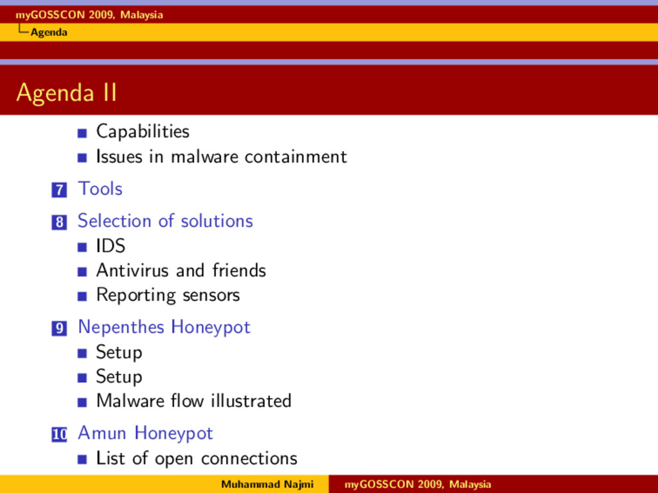Click the Agenda II slide title
Screen dimensions: 658x493
[66, 93]
